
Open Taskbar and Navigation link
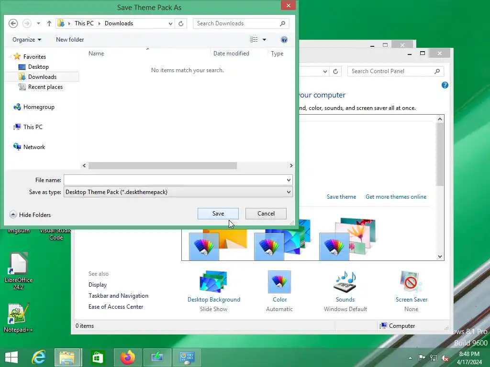(x=118, y=295)
